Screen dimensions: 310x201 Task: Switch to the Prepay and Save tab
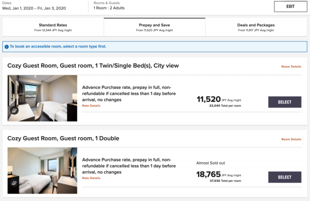[155, 27]
